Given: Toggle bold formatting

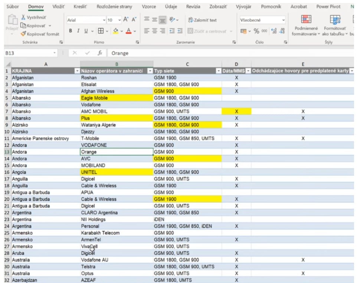Looking at the screenshot, I should click(71, 31).
